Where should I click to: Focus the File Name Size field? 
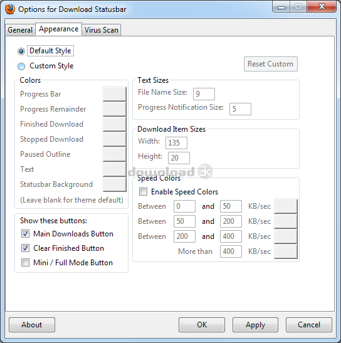[x=204, y=94]
